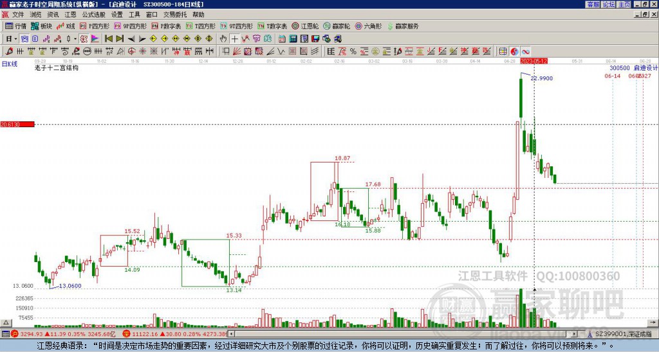Click the right-arrow button at chart edge
Viewport: 659px width, 352px height.
pyautogui.click(x=654, y=323)
